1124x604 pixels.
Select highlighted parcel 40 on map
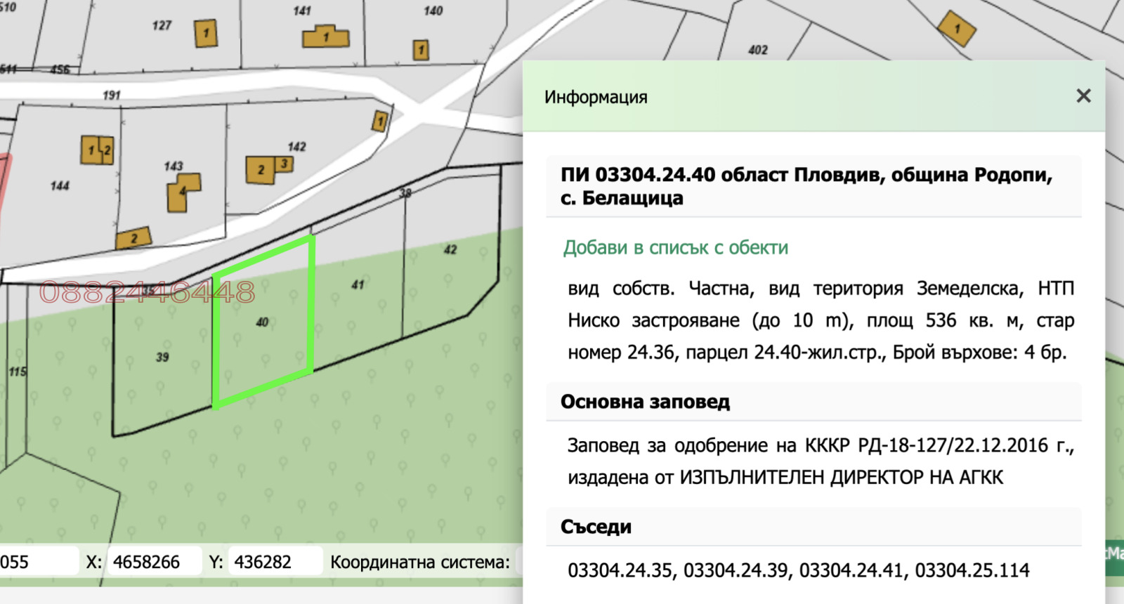click(262, 322)
